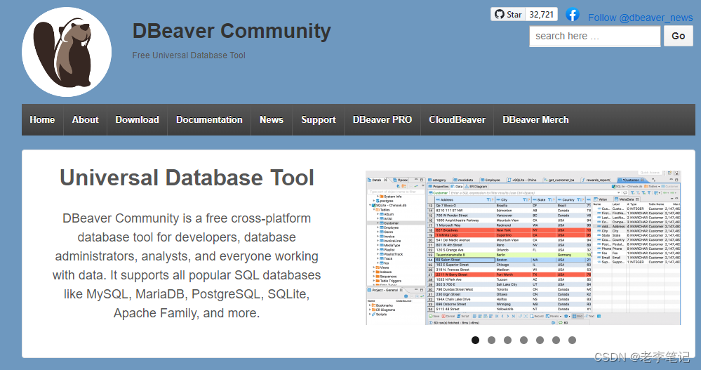This screenshot has width=701, height=370.
Task: Click the 'Free Universal Database Tool' tagline
Action: (189, 55)
